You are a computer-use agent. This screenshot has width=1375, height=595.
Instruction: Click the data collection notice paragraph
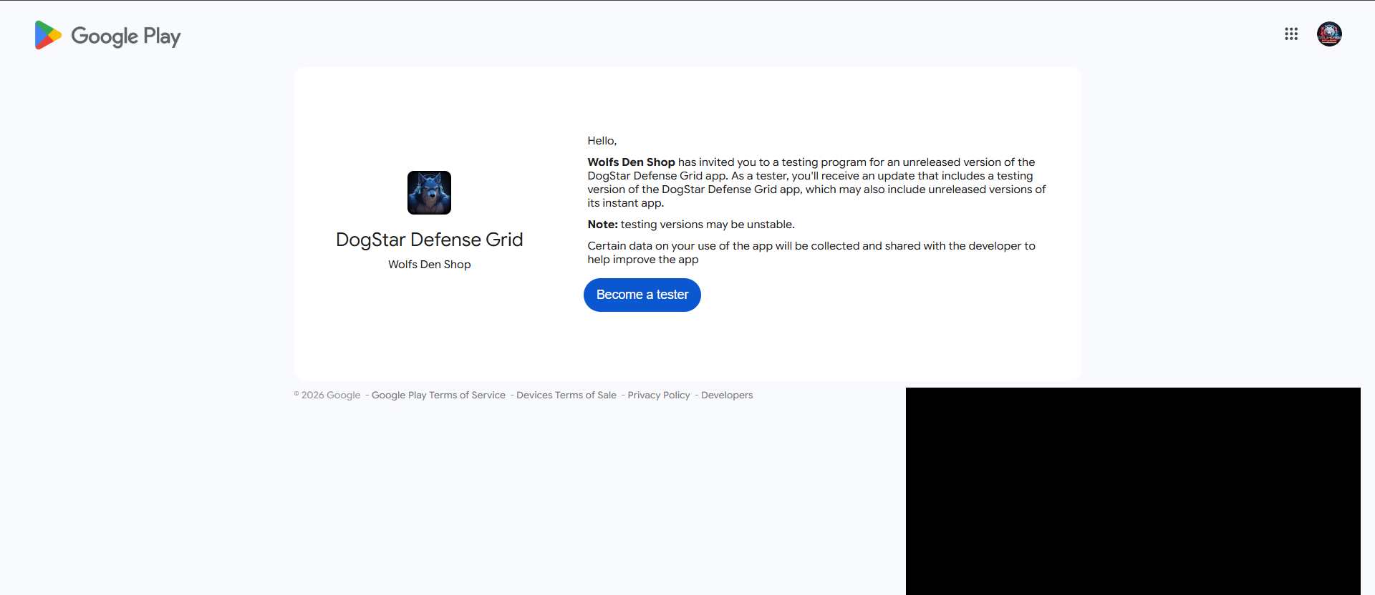click(x=811, y=252)
